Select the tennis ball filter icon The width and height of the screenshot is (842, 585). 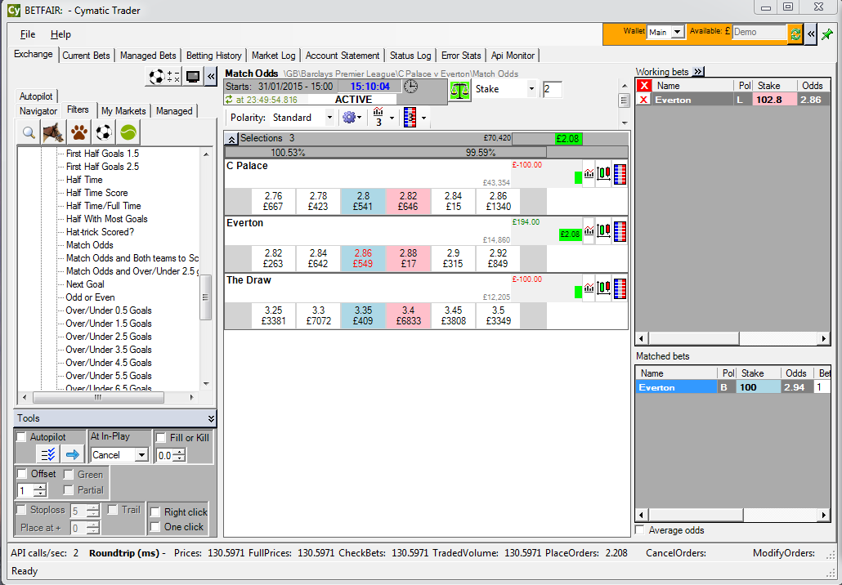(129, 132)
